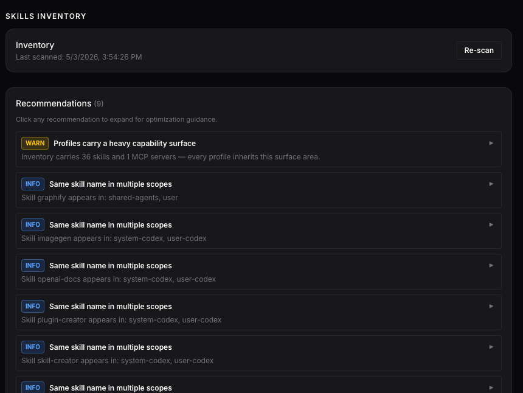Click the Re-scan button
The height and width of the screenshot is (393, 523).
(x=479, y=50)
